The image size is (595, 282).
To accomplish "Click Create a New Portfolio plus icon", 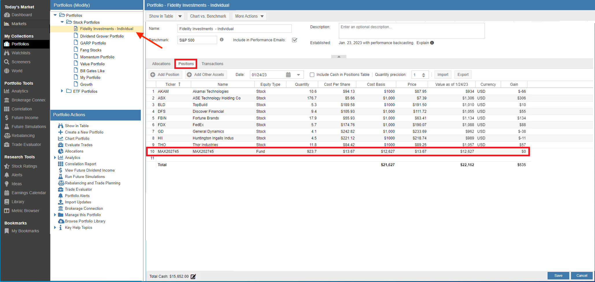I will point(60,132).
